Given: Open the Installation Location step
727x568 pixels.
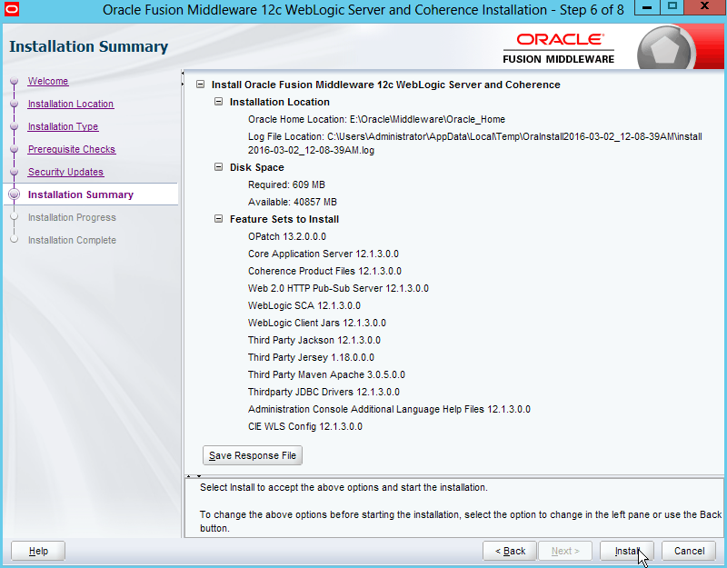Looking at the screenshot, I should [70, 105].
